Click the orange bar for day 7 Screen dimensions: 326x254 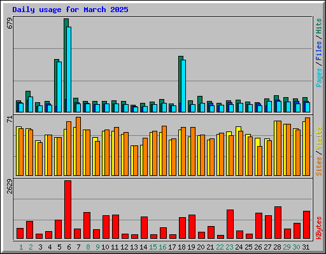[x=78, y=146]
